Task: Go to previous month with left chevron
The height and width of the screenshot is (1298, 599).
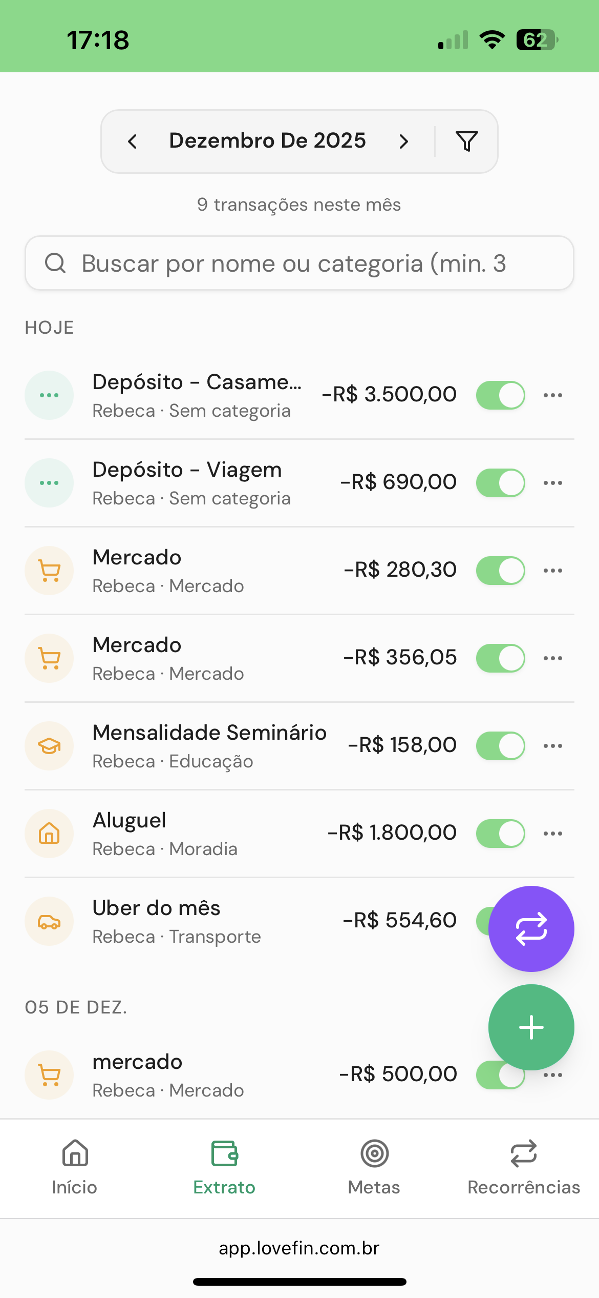Action: [133, 141]
